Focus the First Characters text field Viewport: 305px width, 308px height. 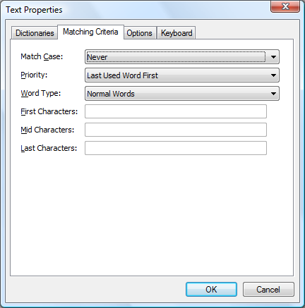[176, 111]
